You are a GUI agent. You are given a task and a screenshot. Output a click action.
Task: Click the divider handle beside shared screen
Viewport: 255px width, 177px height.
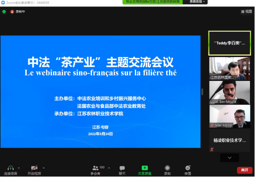tap(202, 92)
